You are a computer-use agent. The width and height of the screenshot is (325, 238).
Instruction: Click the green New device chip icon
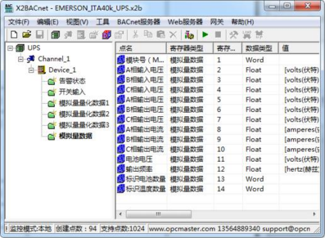click(x=55, y=35)
